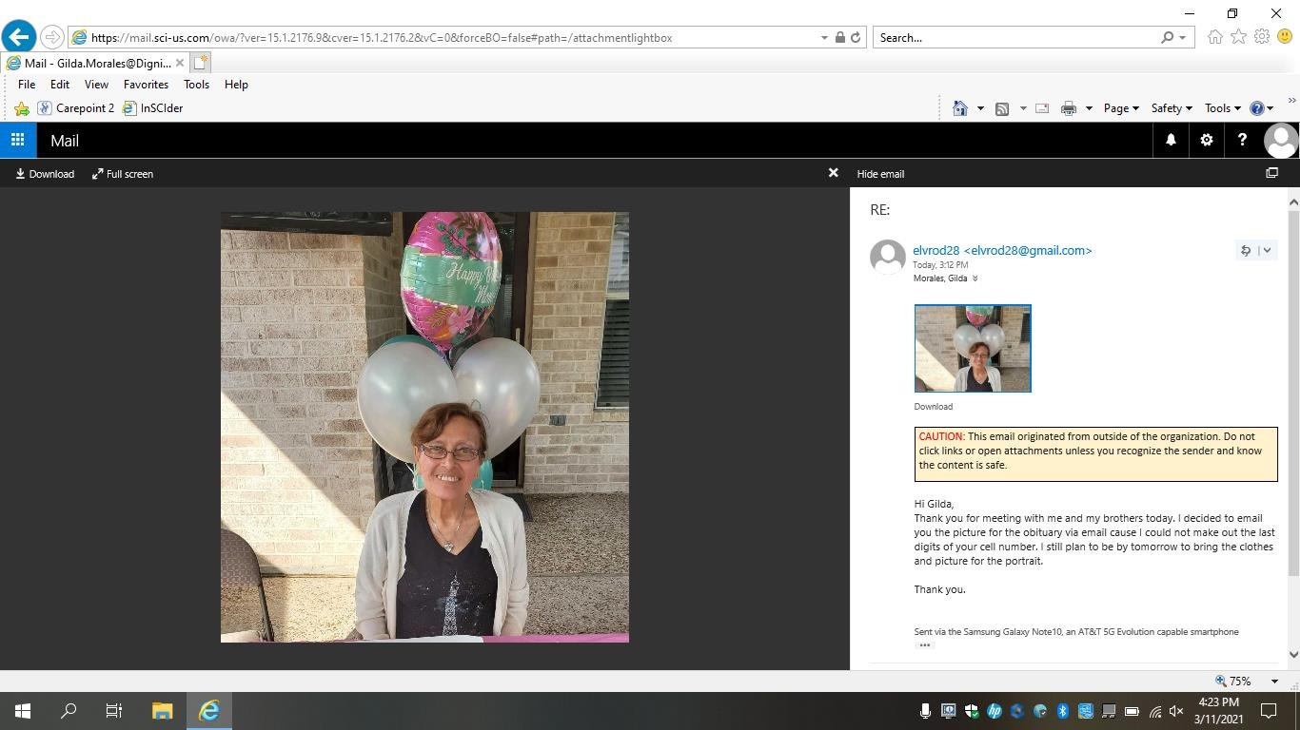Pop out the email in a new window
The image size is (1300, 730).
tap(1271, 173)
